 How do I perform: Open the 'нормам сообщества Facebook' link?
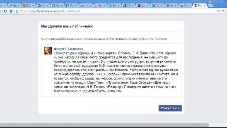tap(147, 39)
